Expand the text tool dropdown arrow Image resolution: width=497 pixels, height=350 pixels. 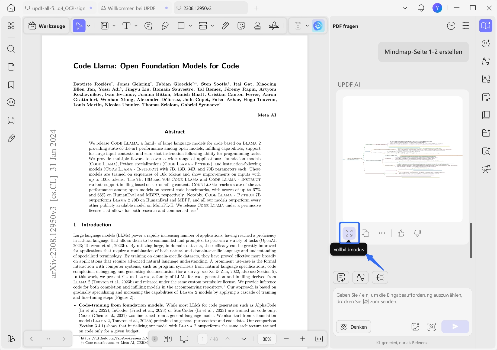pyautogui.click(x=136, y=26)
